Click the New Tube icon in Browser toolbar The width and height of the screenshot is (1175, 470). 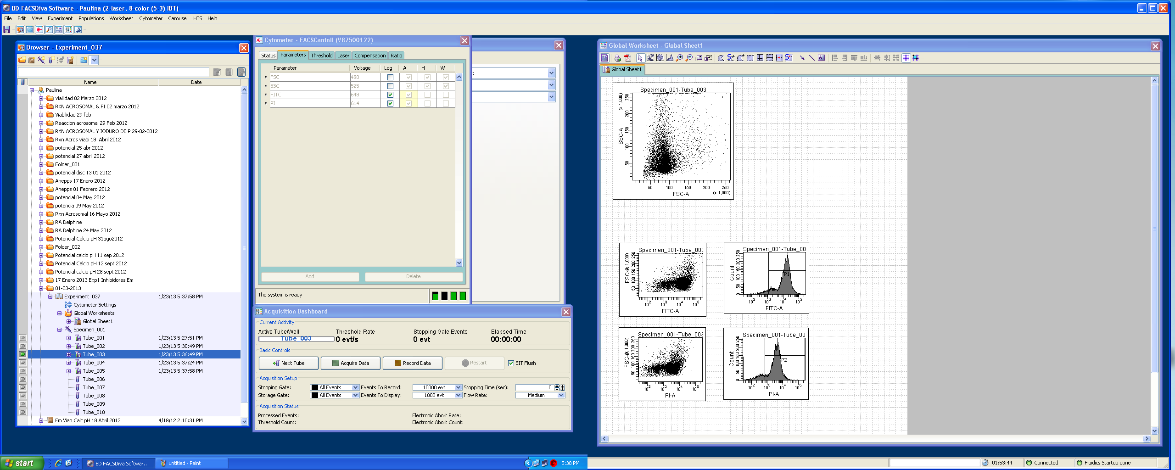[x=51, y=60]
